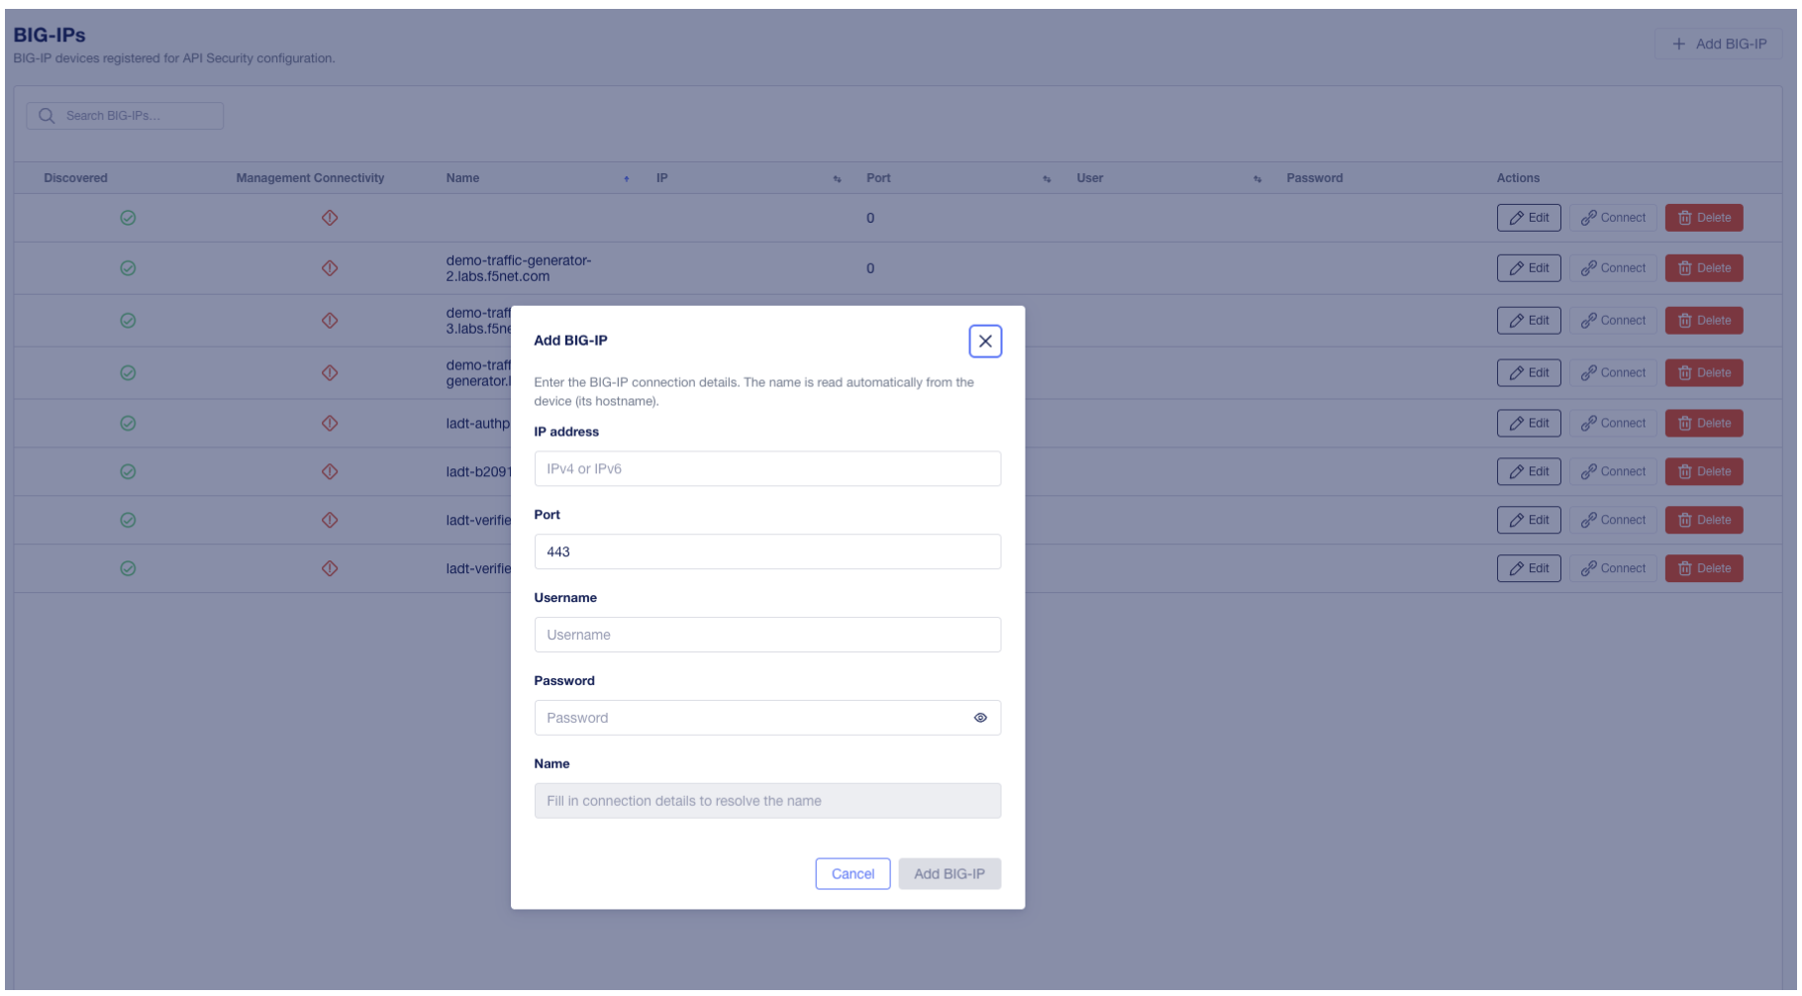Delete demo-traffic-generator-2.labs.f5net.com row

point(1703,268)
